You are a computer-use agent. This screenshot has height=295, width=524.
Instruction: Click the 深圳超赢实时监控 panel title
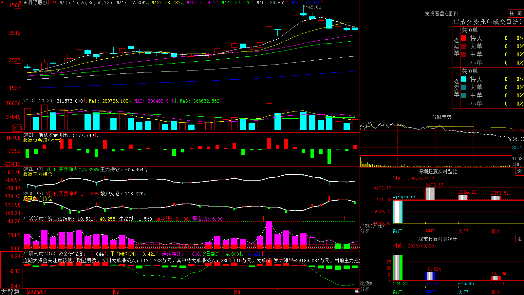[x=438, y=171]
